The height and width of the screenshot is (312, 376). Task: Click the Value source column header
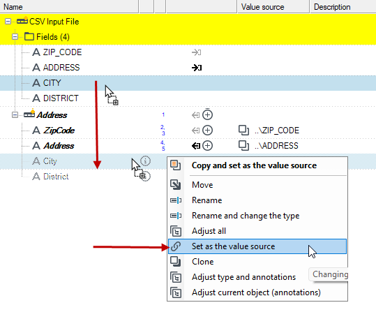click(x=273, y=7)
